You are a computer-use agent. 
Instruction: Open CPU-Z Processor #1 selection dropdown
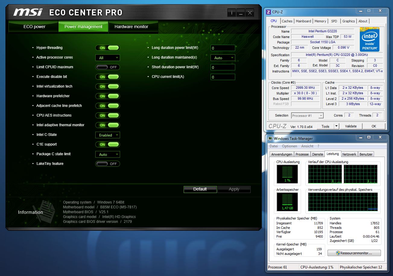click(307, 116)
